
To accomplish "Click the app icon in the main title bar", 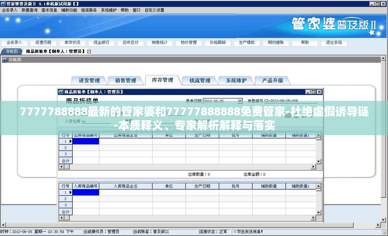I will [x=3, y=3].
